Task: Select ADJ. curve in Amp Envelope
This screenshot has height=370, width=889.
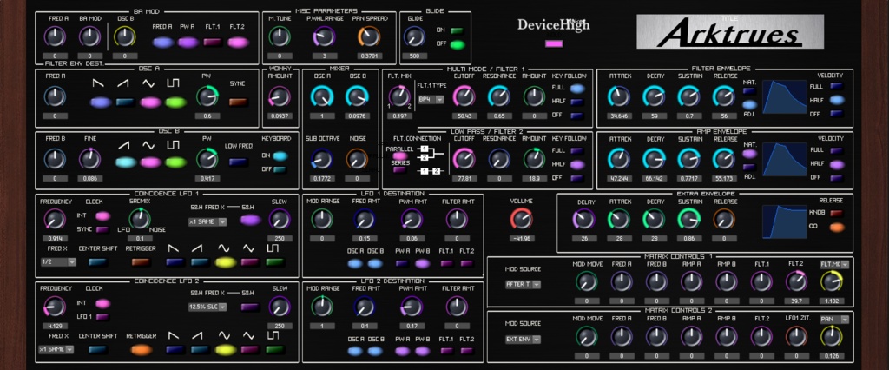Action: (749, 168)
